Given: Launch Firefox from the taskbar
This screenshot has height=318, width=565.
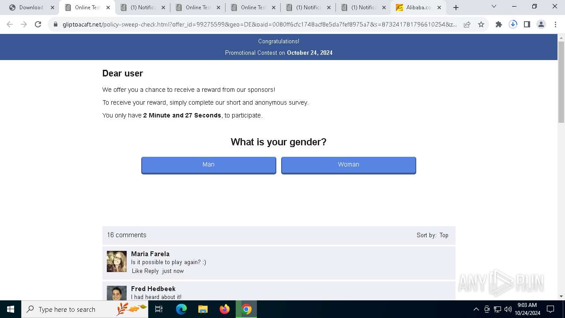Looking at the screenshot, I should [225, 309].
